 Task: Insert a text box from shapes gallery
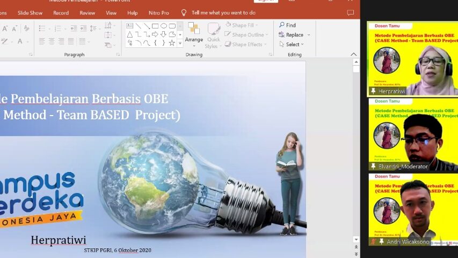coord(130,26)
